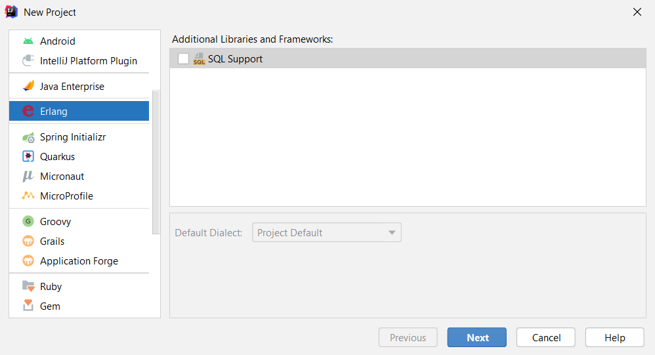
Task: Click the IntelliJ IDEA logo in title bar
Action: point(11,12)
